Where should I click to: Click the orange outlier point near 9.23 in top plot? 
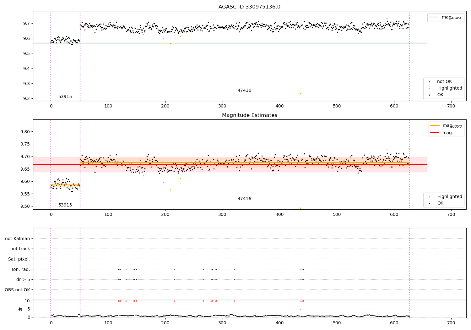[300, 94]
